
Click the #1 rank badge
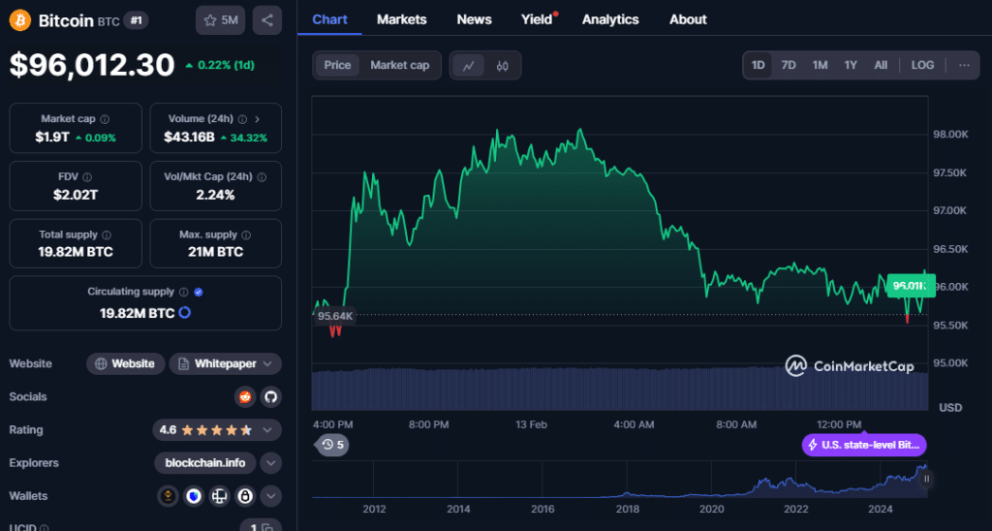[x=136, y=20]
